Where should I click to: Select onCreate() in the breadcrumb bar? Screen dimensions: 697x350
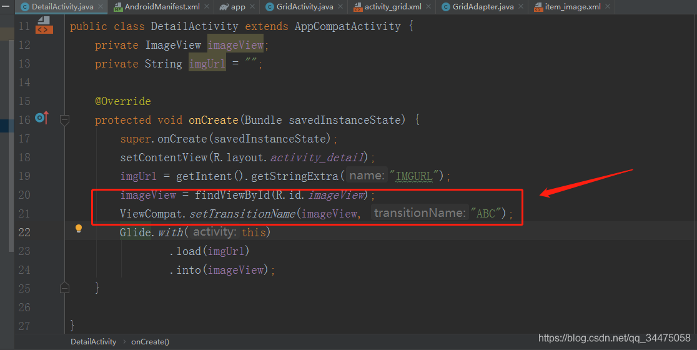151,341
